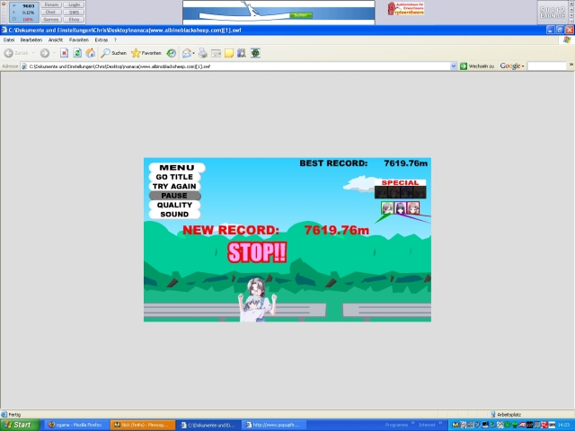
Task: Click the green-framed character portrait
Action: pyautogui.click(x=387, y=207)
